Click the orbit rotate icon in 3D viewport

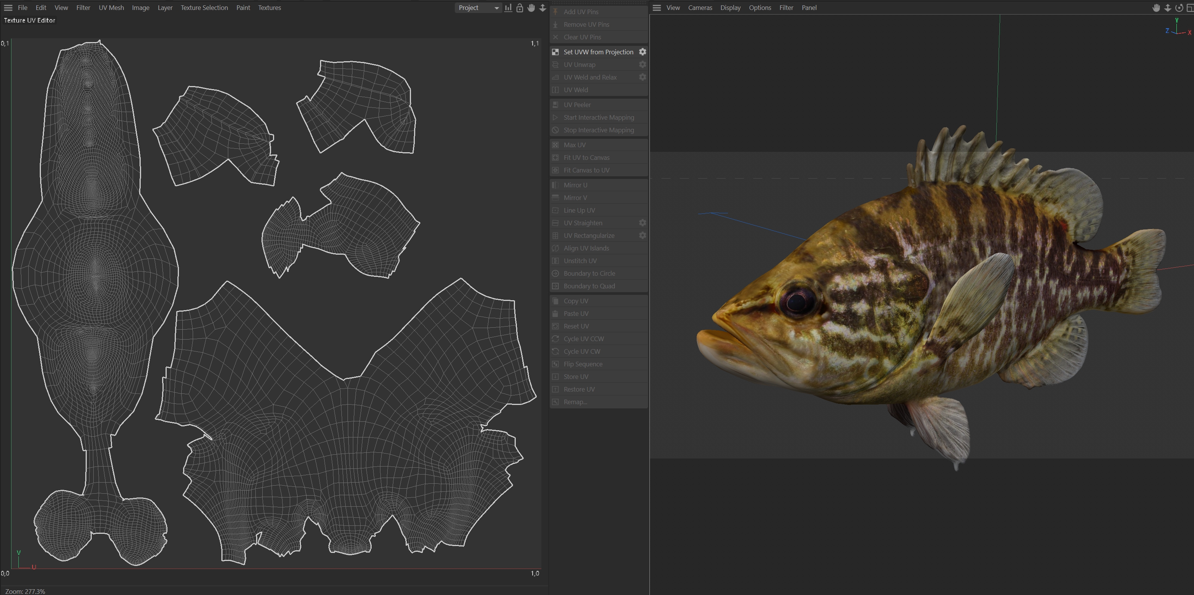pos(1179,8)
